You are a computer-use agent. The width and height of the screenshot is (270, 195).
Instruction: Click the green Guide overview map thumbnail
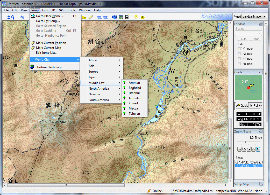coord(248,88)
